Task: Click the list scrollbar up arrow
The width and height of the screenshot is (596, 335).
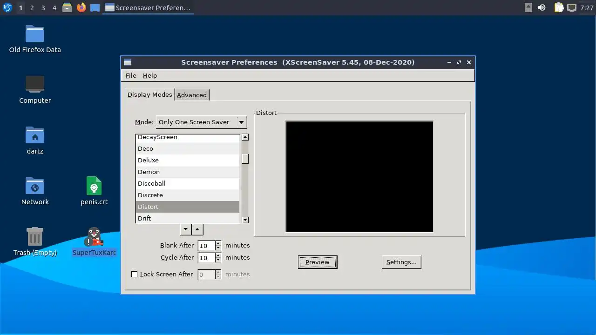Action: click(x=245, y=137)
